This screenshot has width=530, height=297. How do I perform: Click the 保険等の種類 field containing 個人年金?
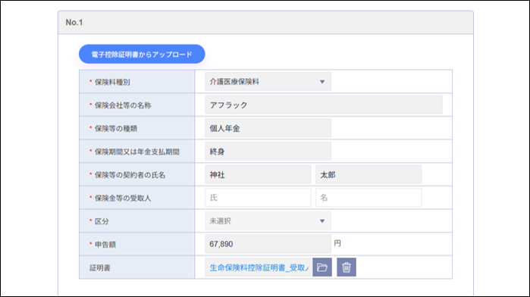268,128
